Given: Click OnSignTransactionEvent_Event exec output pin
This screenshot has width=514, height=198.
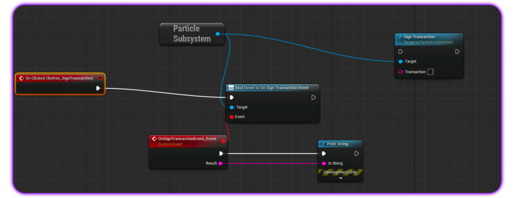Looking at the screenshot, I should click(x=221, y=153).
